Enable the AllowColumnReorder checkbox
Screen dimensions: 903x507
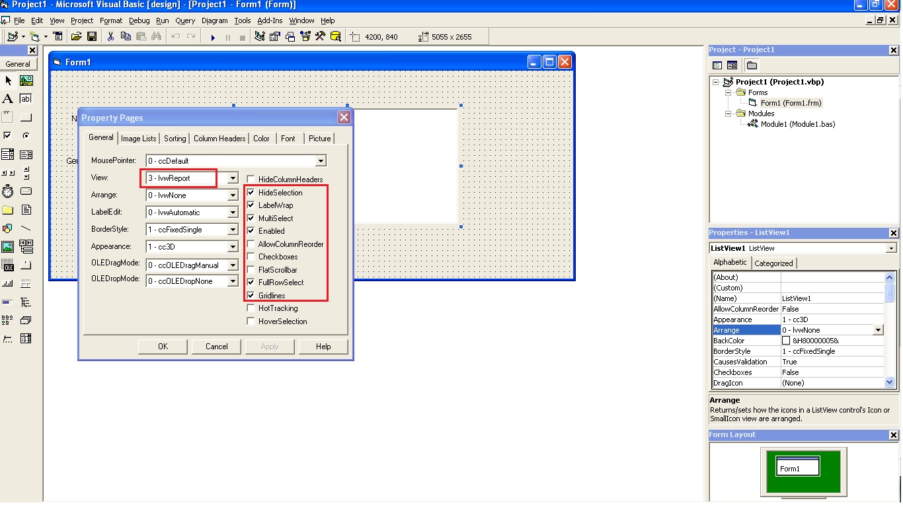click(251, 244)
